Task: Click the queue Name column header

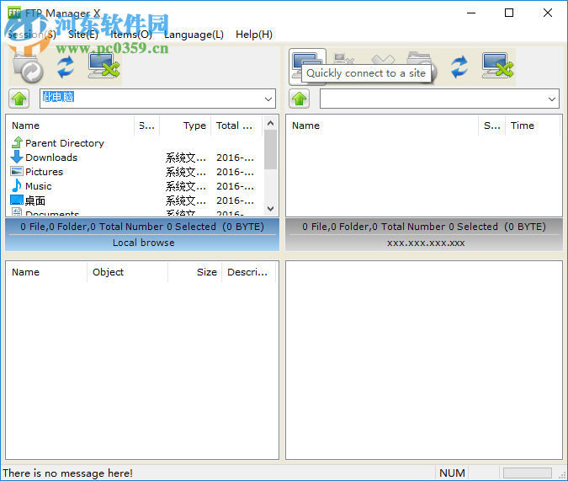Action: point(47,272)
